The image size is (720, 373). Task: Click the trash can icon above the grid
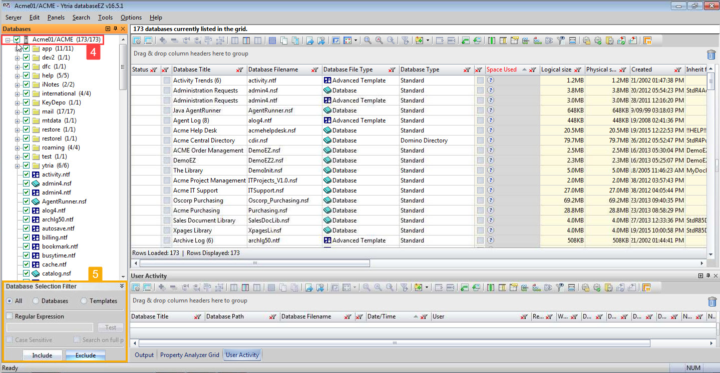[x=711, y=54]
